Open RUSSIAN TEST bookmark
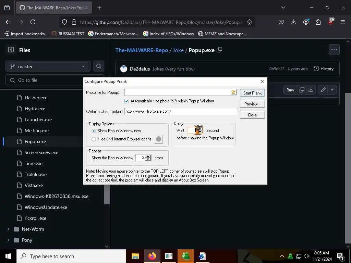 tap(68, 34)
